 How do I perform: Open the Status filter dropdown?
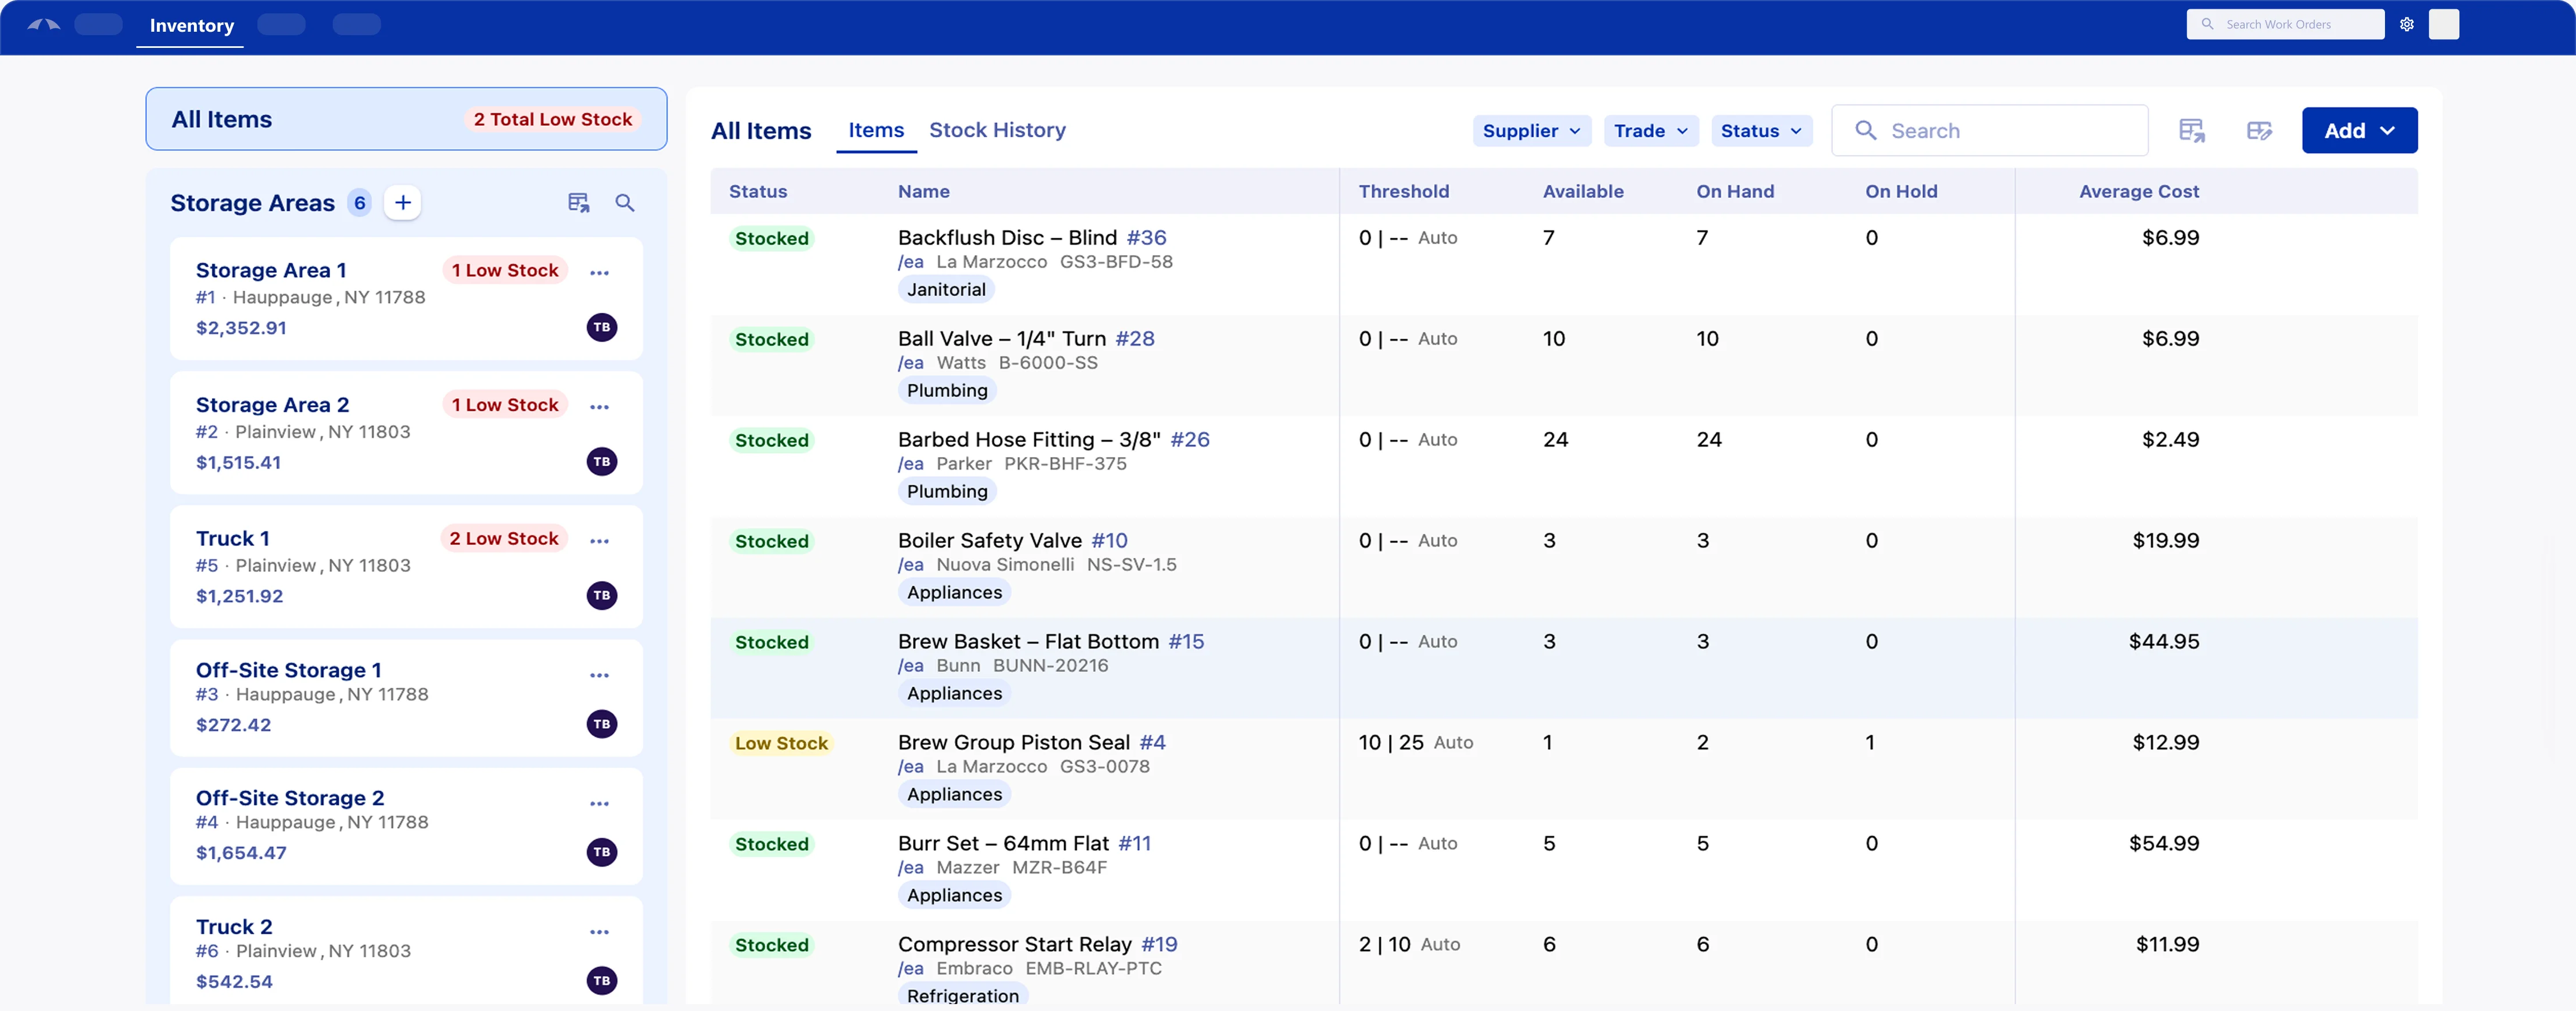click(x=1761, y=131)
